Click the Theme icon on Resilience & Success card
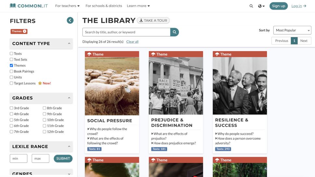 217,54
